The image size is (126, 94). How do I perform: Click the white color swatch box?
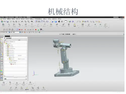coord(66,22)
